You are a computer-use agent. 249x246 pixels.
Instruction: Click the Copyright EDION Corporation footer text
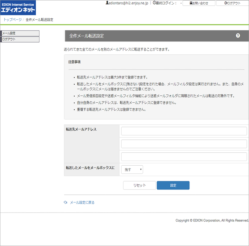click(x=212, y=220)
